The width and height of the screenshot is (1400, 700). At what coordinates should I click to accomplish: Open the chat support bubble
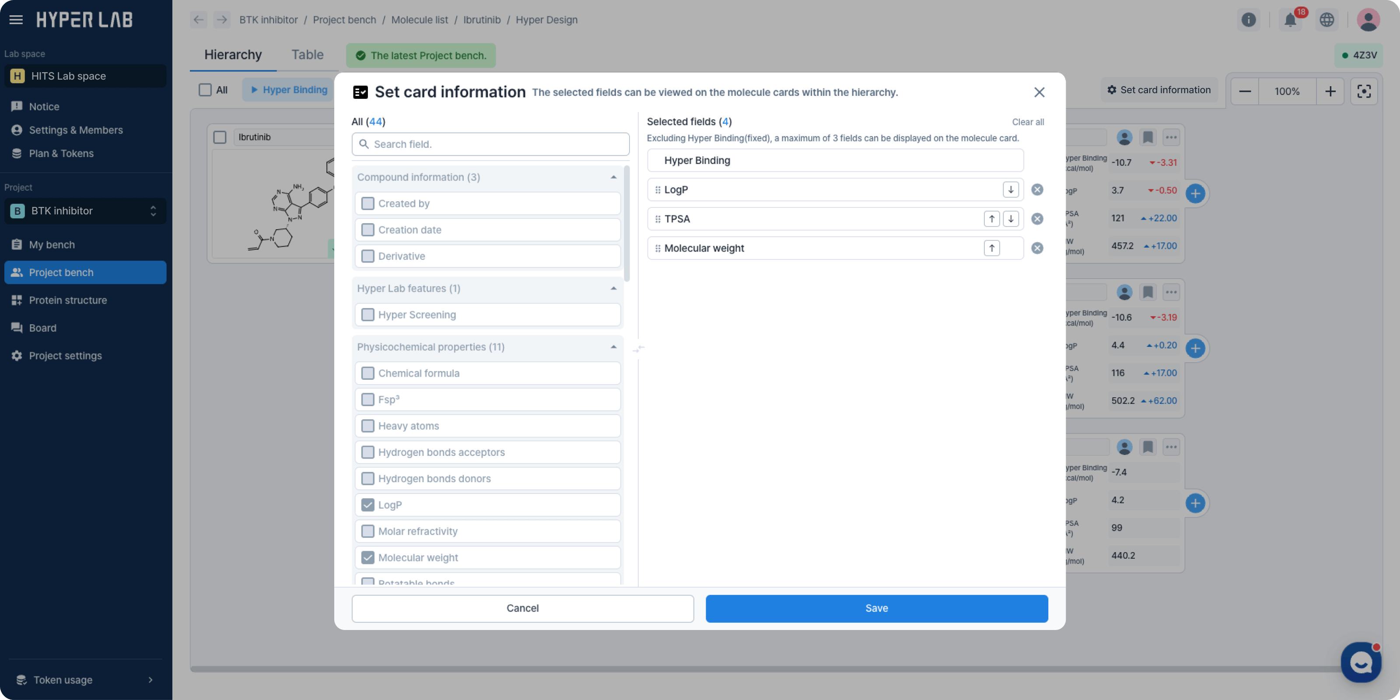1360,662
